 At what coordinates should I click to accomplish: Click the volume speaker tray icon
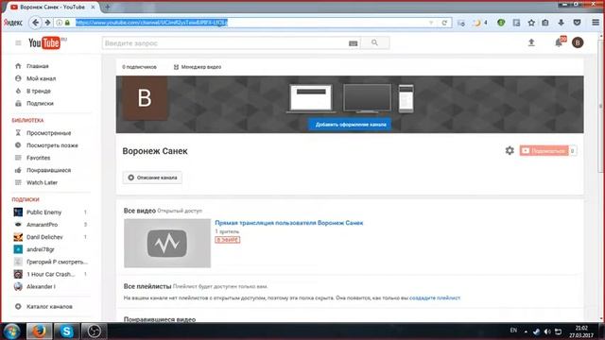547,331
